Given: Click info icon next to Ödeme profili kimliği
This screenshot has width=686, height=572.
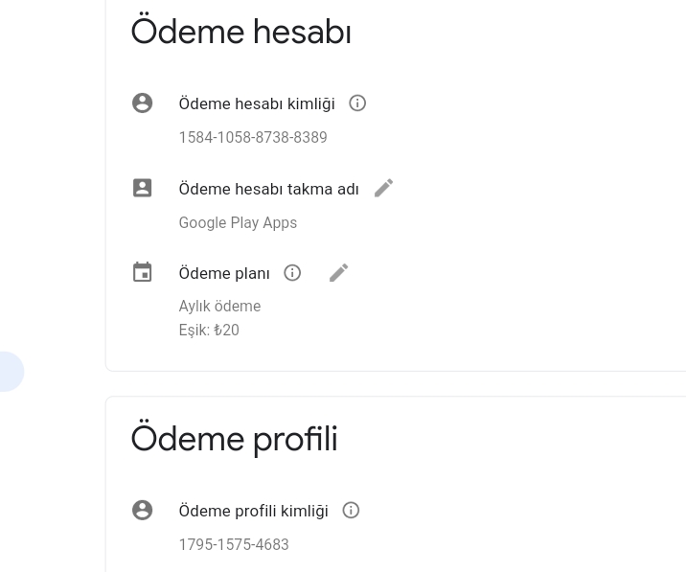Looking at the screenshot, I should (x=351, y=511).
